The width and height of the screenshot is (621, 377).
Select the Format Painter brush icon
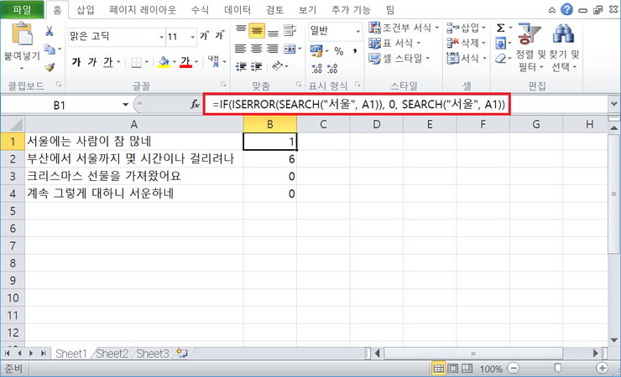pos(50,67)
